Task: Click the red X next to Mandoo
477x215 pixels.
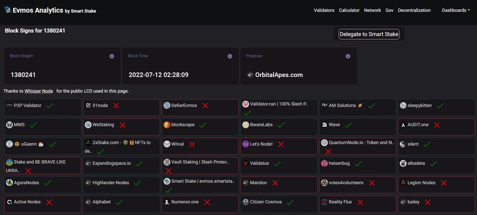Action: 275,183
